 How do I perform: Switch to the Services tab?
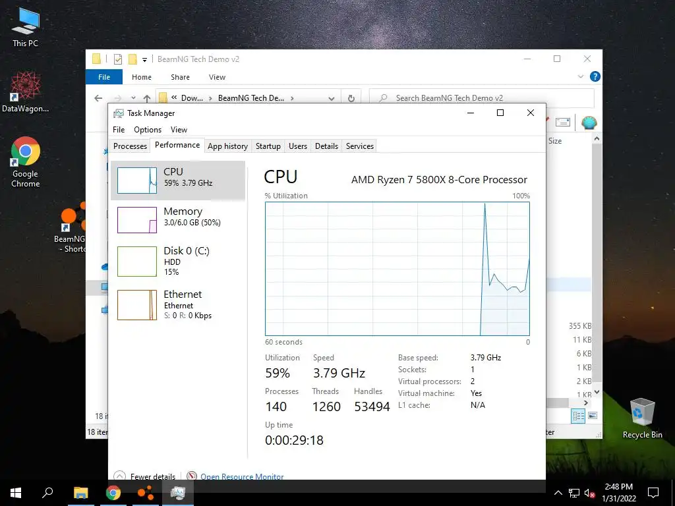[x=360, y=146]
